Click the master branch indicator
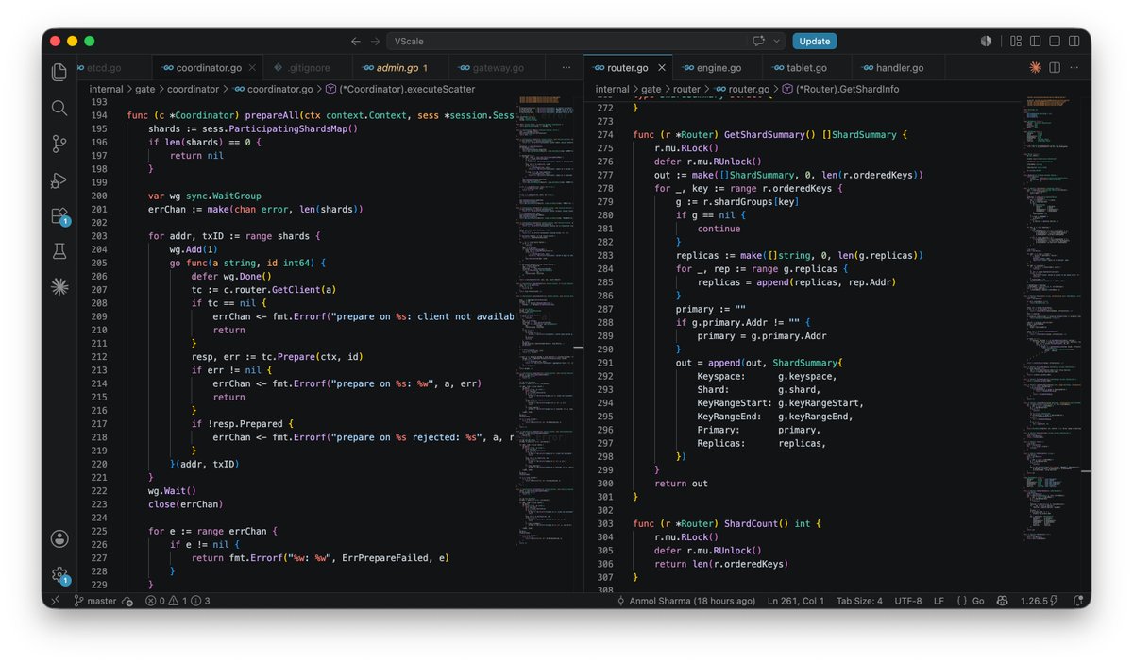The height and width of the screenshot is (664, 1133). (x=95, y=601)
